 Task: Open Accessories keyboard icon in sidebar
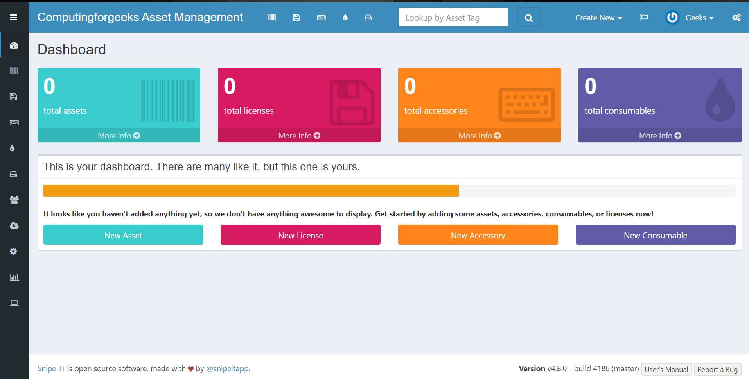(14, 123)
